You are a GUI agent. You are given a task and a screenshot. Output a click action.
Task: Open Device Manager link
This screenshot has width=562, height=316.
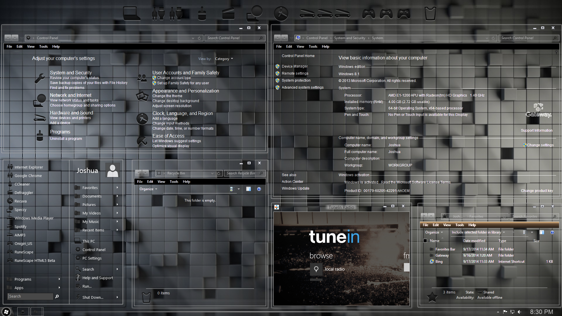coord(294,66)
